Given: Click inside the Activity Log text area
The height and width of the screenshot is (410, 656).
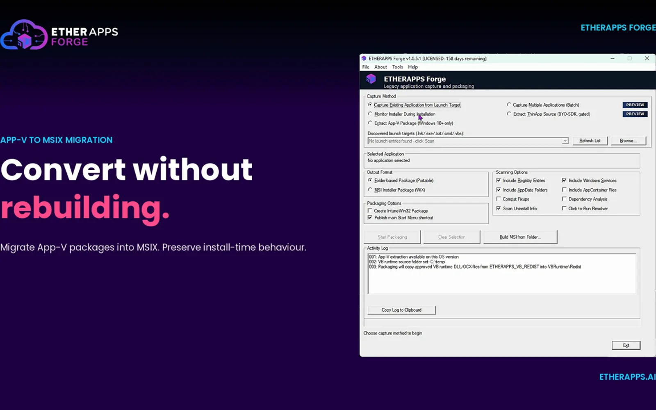Looking at the screenshot, I should [x=502, y=273].
